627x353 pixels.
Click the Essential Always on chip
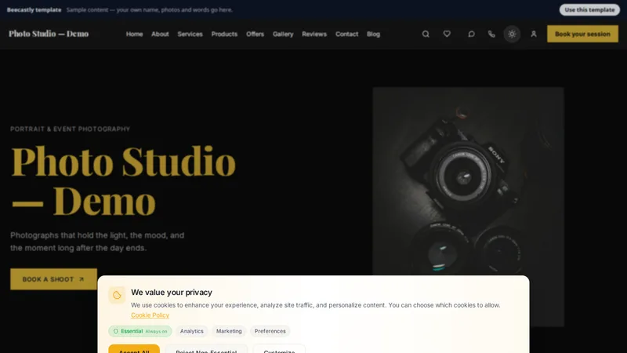pyautogui.click(x=140, y=331)
